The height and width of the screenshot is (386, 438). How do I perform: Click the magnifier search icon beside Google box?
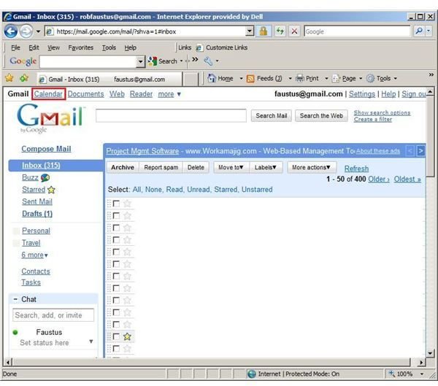[419, 31]
